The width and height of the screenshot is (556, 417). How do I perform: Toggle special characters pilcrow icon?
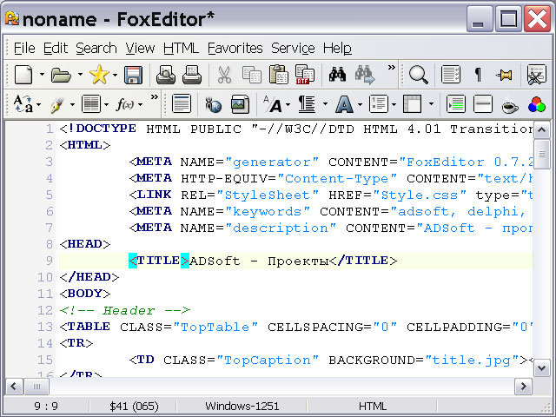pos(478,75)
